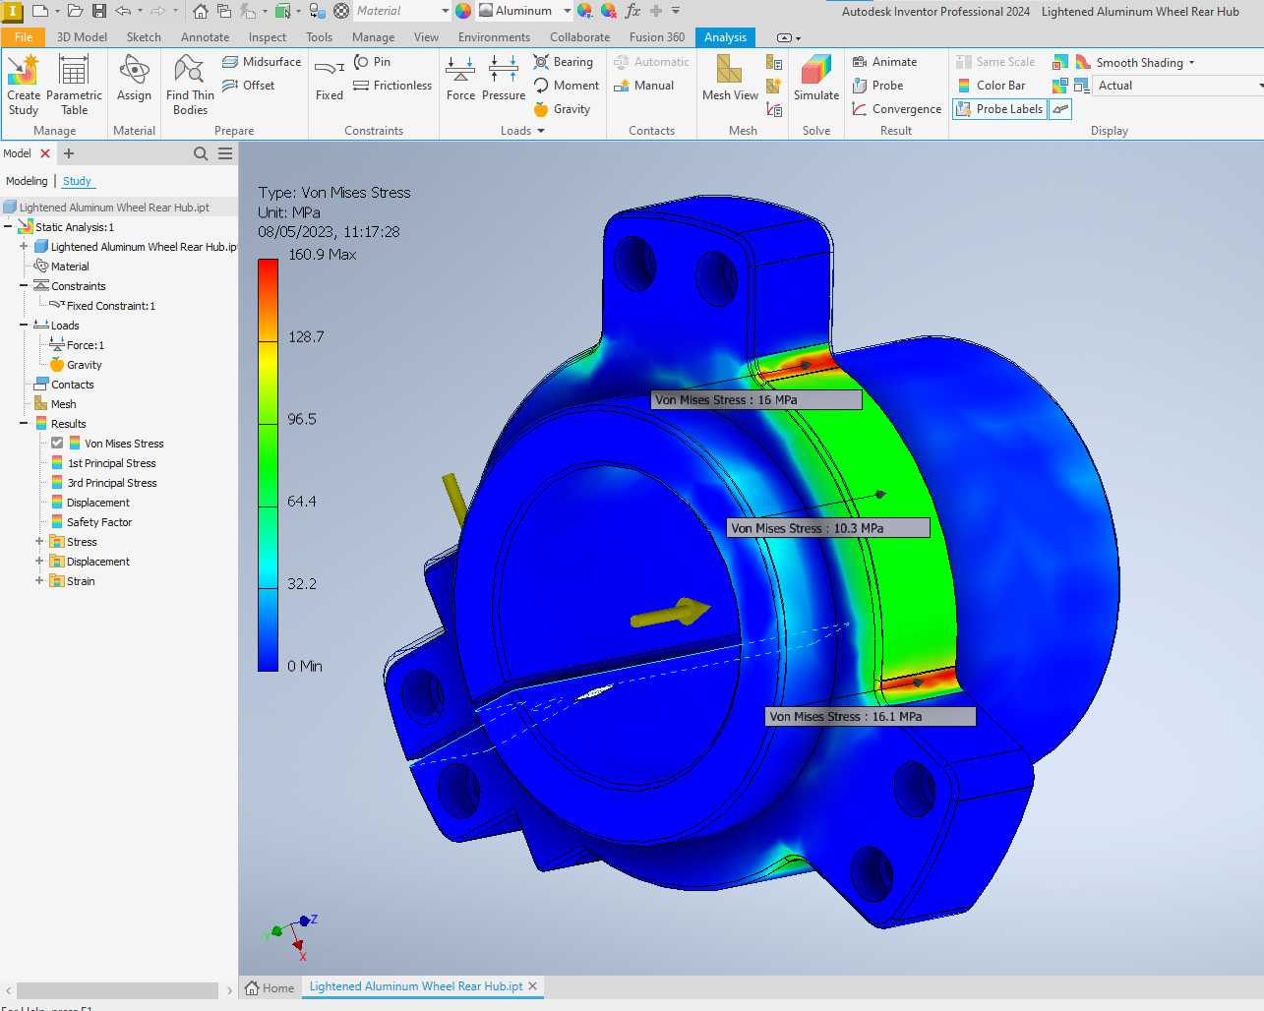Image resolution: width=1264 pixels, height=1011 pixels.
Task: Expand the Stress results folder
Action: [x=39, y=542]
